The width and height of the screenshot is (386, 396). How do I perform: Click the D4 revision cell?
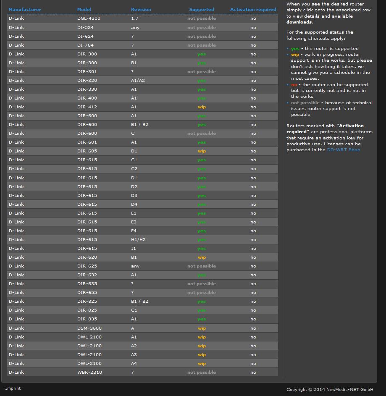(x=134, y=205)
